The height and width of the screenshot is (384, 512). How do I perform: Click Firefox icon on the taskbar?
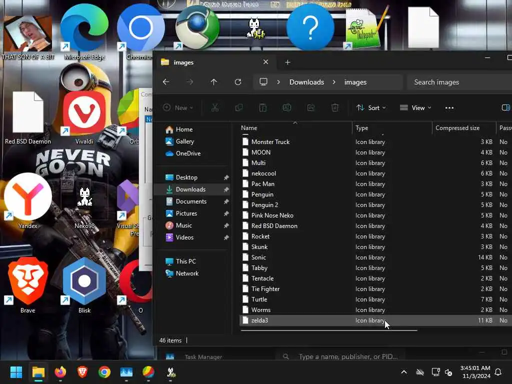(x=60, y=372)
